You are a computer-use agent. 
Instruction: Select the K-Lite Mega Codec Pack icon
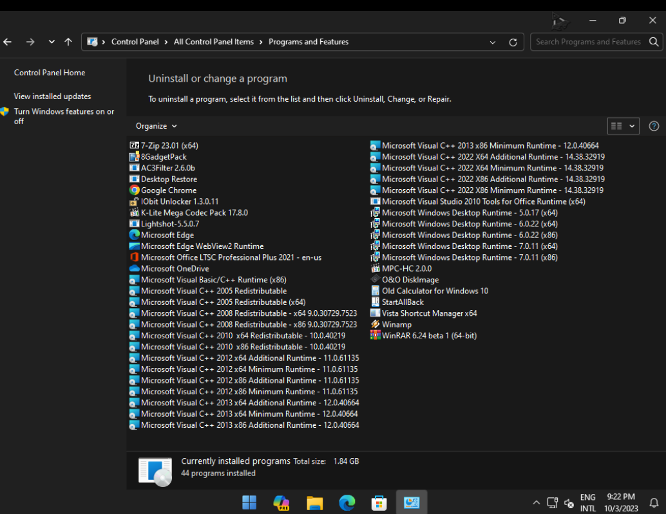(x=134, y=212)
